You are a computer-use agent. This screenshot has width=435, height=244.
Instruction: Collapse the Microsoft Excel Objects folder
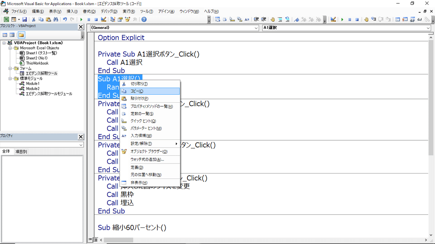pyautogui.click(x=11, y=48)
